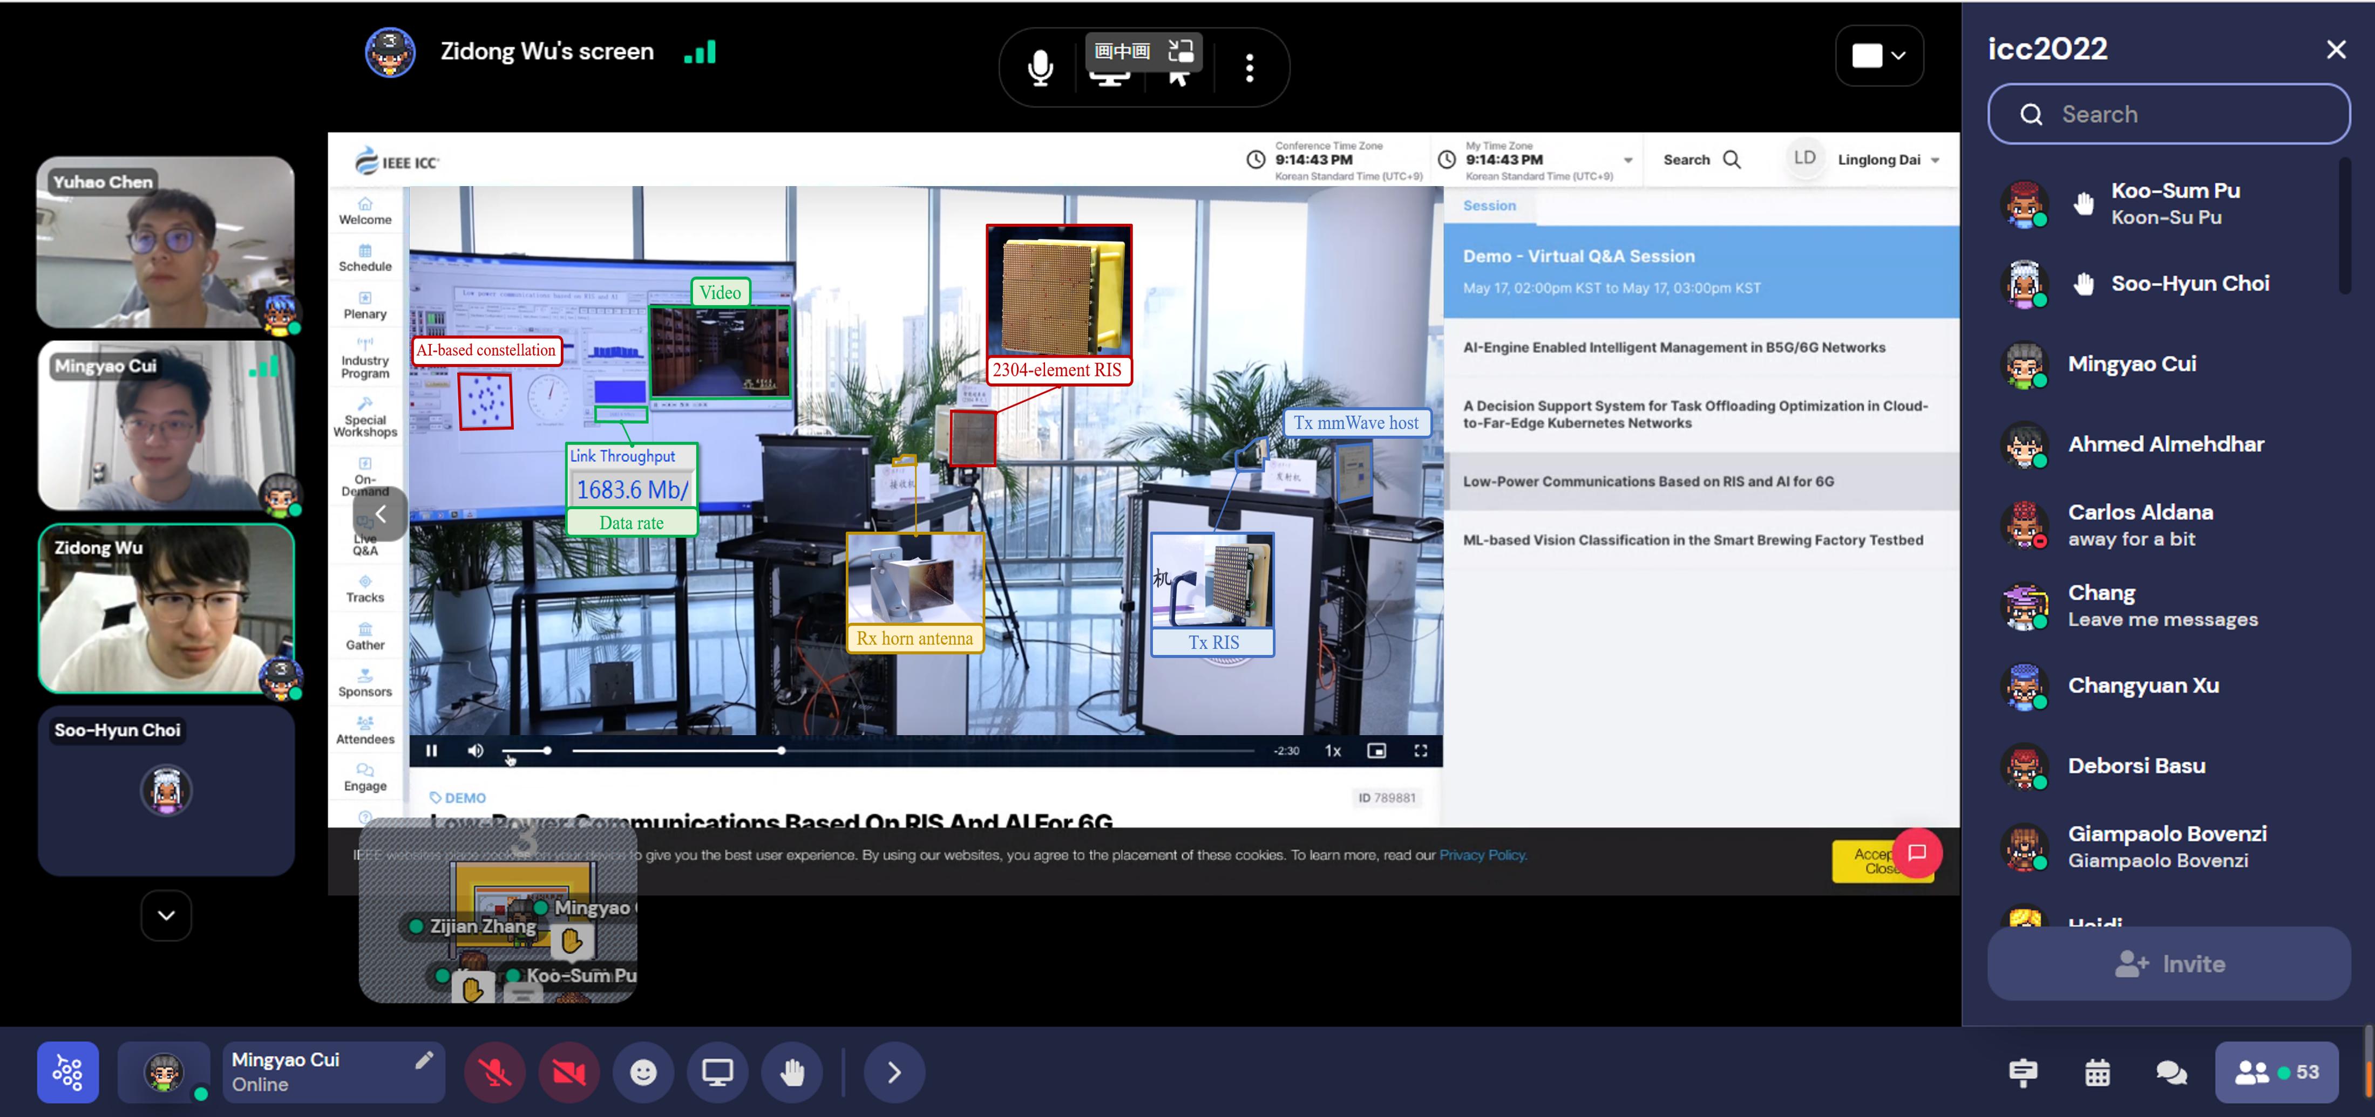Edit name with the pencil icon
This screenshot has width=2375, height=1117.
click(423, 1060)
